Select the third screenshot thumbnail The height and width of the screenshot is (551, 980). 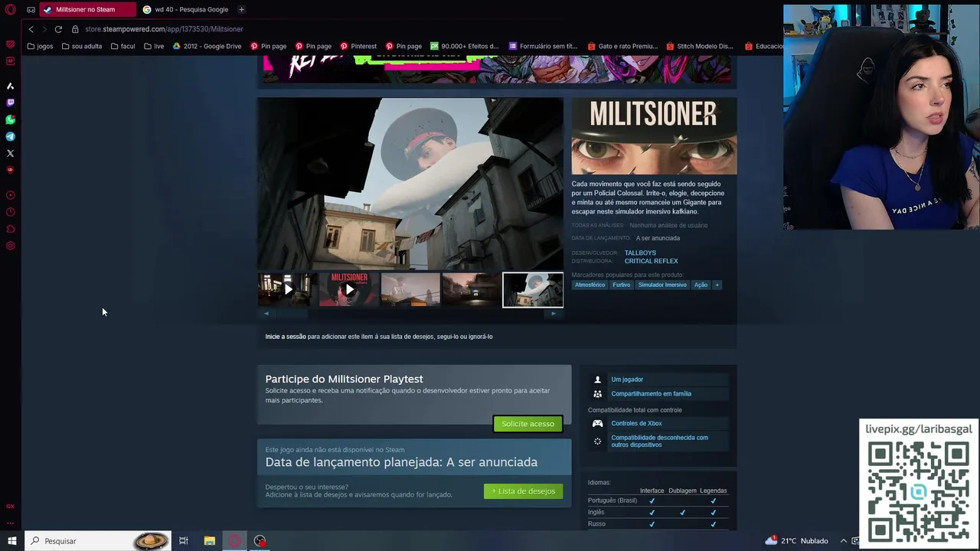pos(410,289)
